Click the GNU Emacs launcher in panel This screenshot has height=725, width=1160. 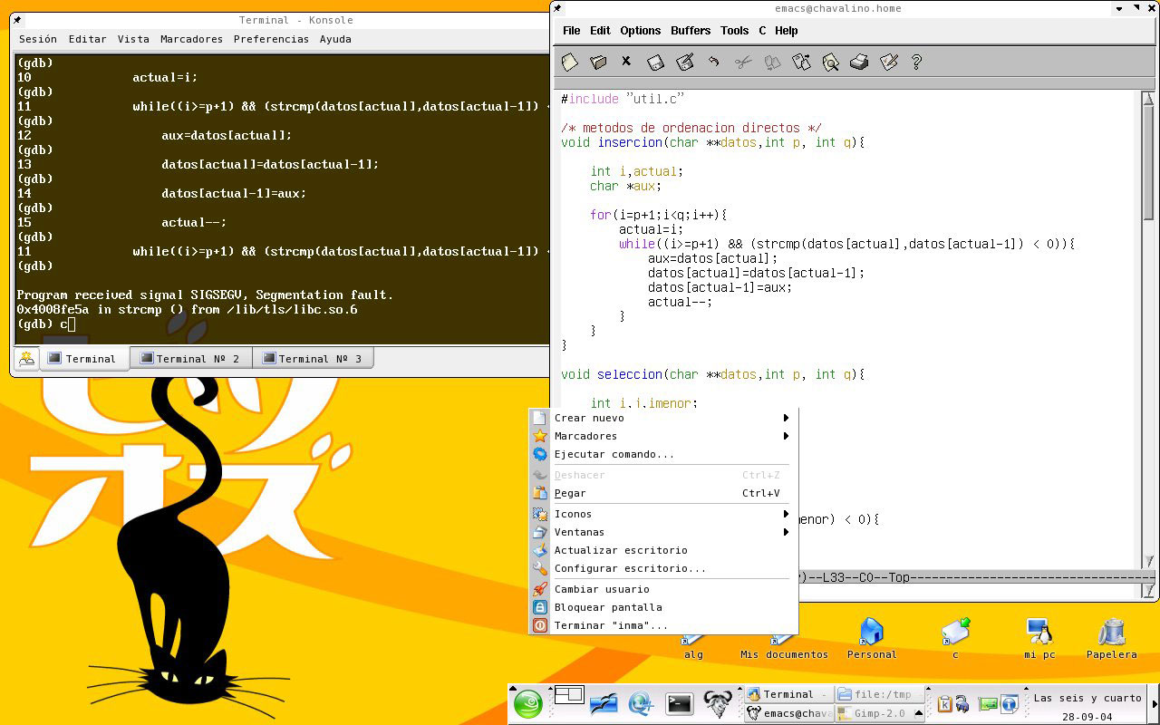(x=718, y=704)
